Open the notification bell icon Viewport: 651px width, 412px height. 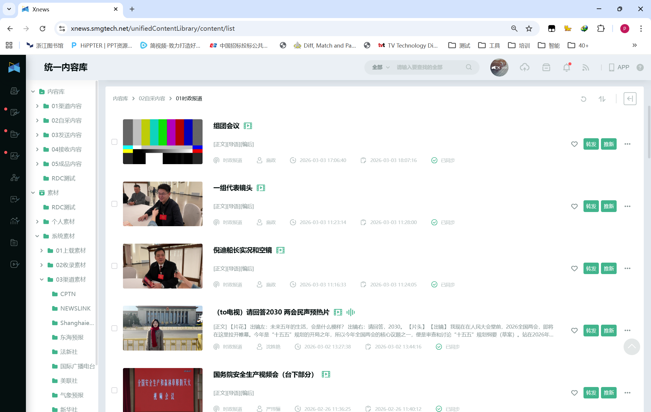[x=567, y=67]
